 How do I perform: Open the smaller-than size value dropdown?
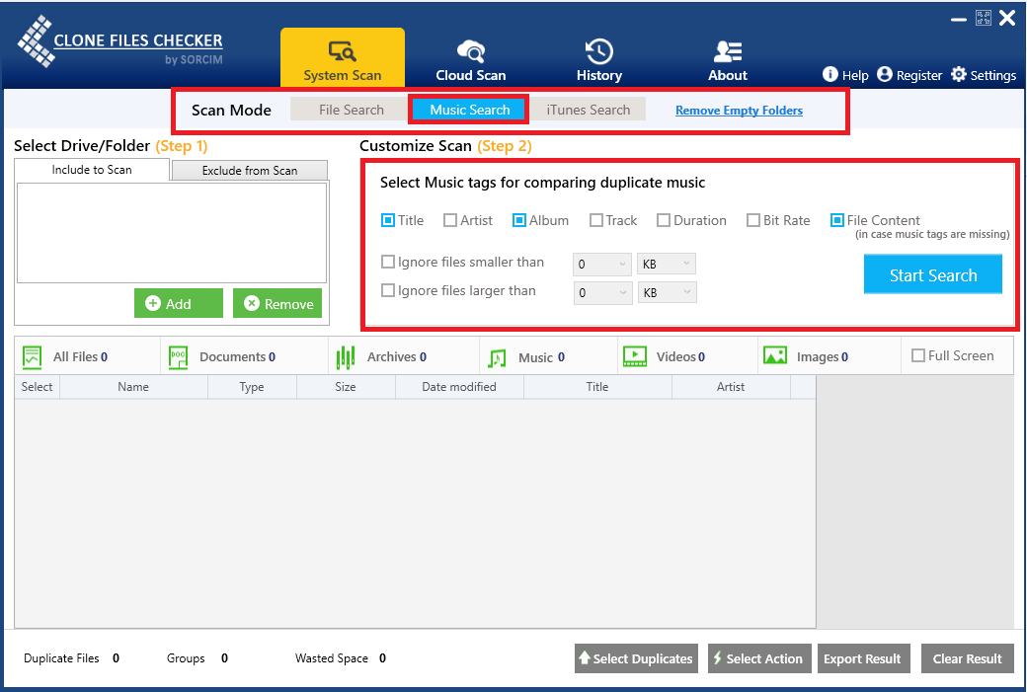(602, 264)
